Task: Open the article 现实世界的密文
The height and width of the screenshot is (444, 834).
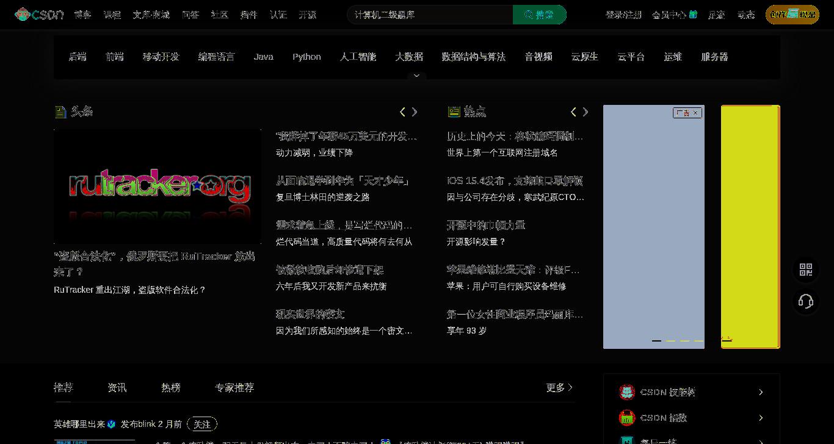Action: point(310,314)
